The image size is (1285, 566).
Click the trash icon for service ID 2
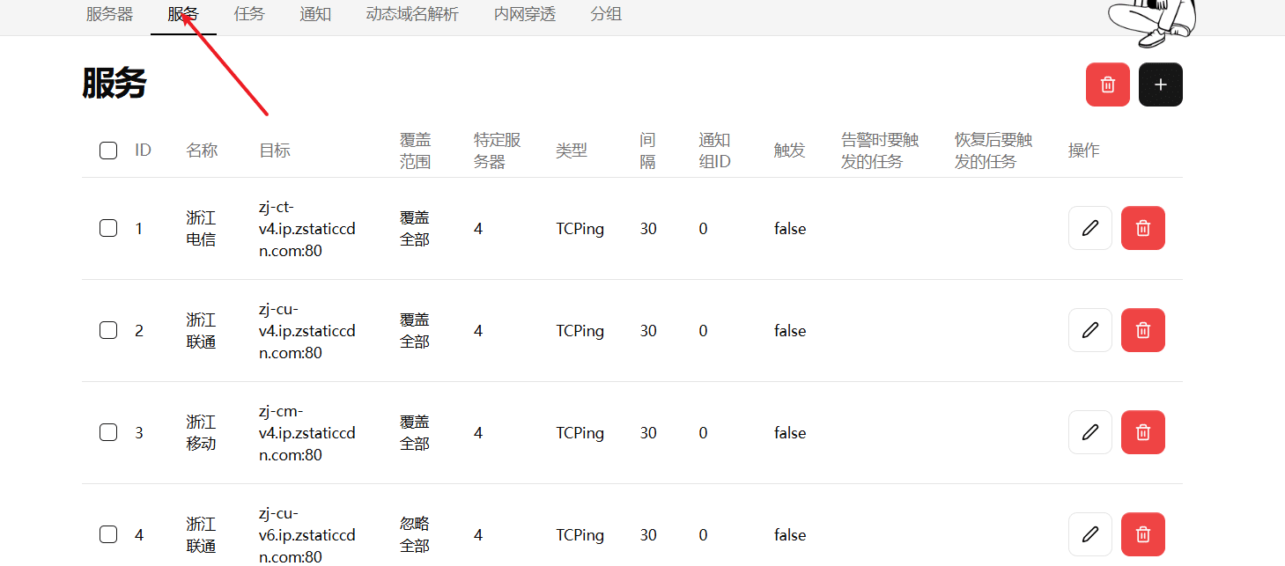pyautogui.click(x=1142, y=329)
